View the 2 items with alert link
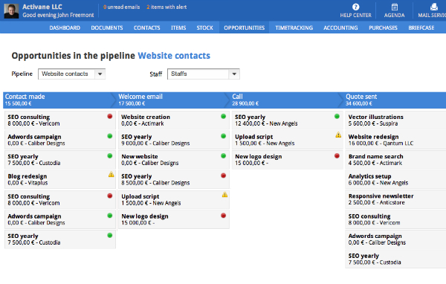 tap(167, 7)
